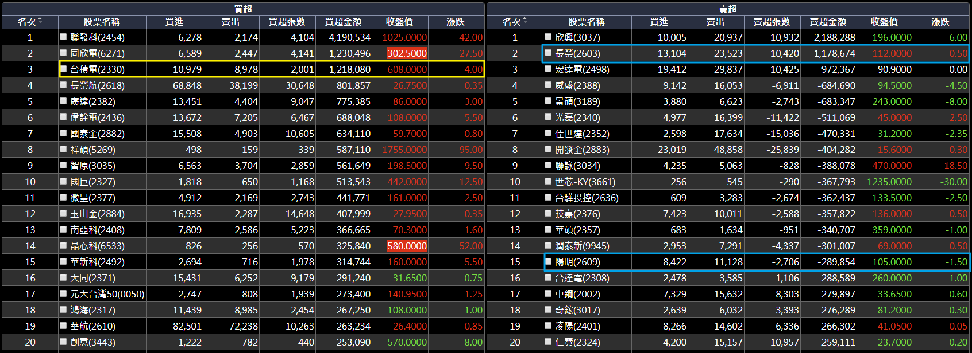Mark the checkbox for 欣興(3037)

tap(549, 37)
